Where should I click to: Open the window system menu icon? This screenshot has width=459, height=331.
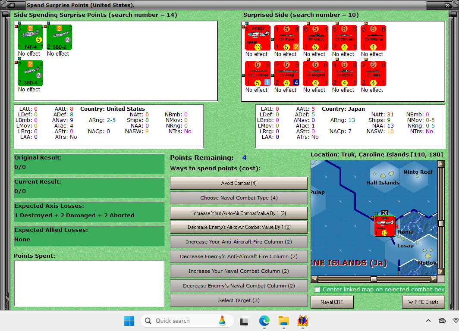click(x=12, y=5)
